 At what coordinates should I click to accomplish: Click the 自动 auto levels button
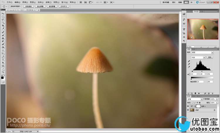[x=210, y=57]
